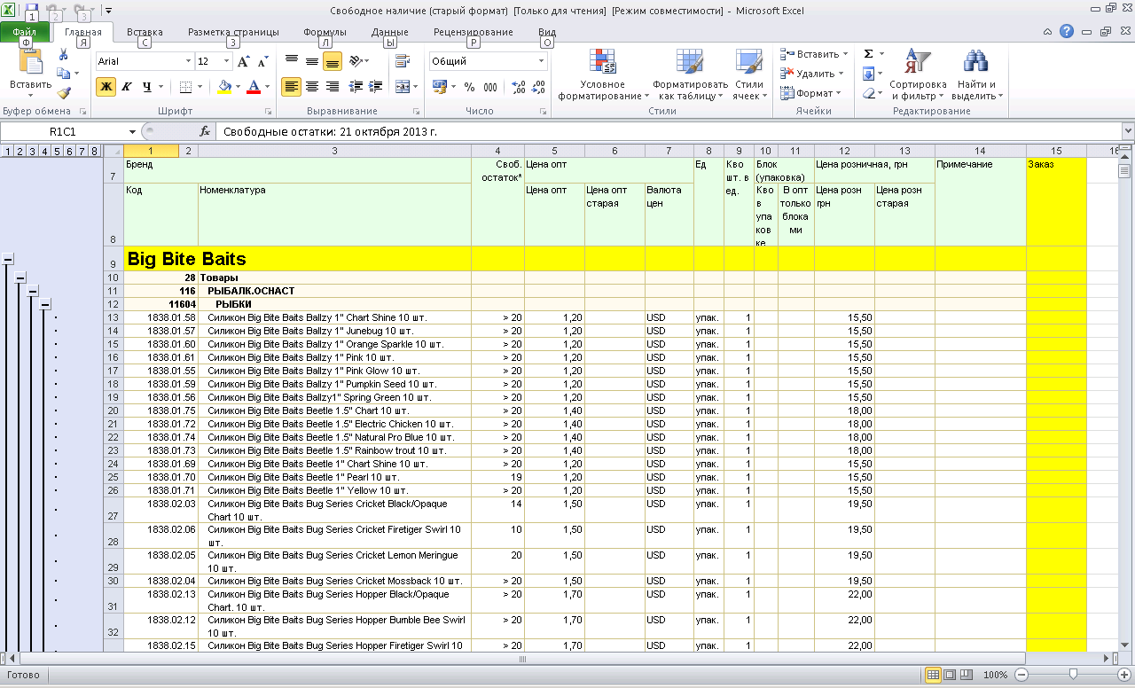Click the text orientation icon
Image resolution: width=1135 pixels, height=688 pixels.
coord(356,61)
